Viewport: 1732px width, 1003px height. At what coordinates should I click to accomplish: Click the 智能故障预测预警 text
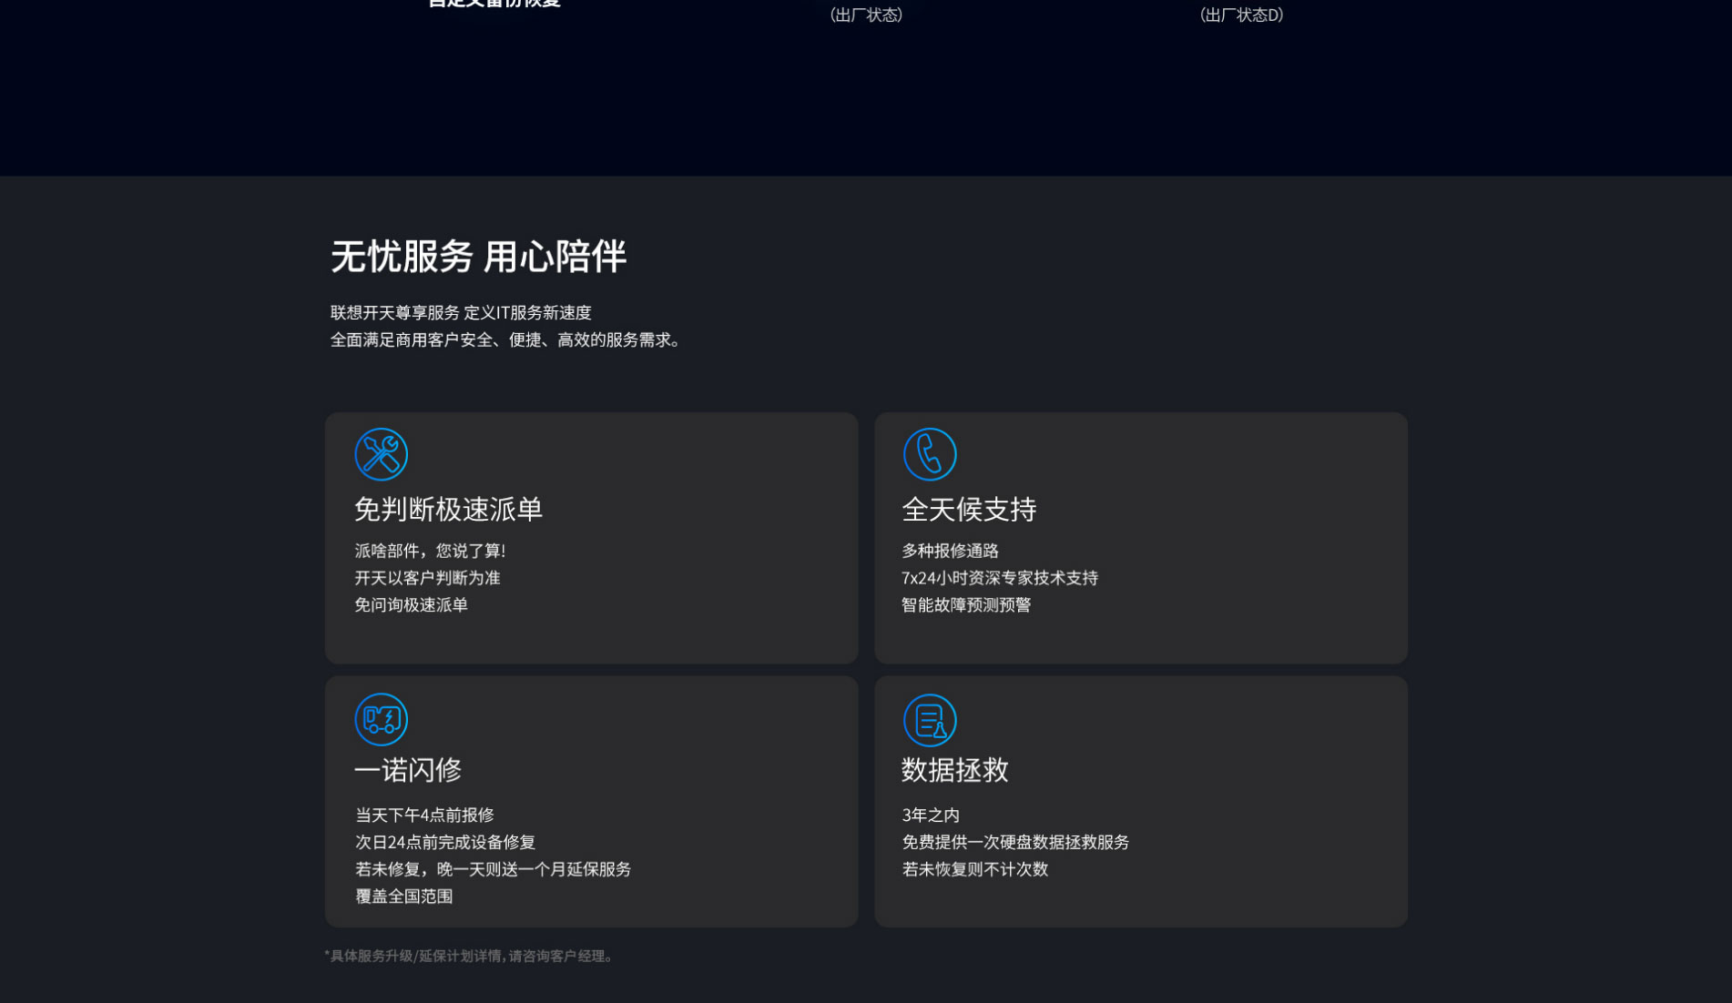pyautogui.click(x=966, y=605)
